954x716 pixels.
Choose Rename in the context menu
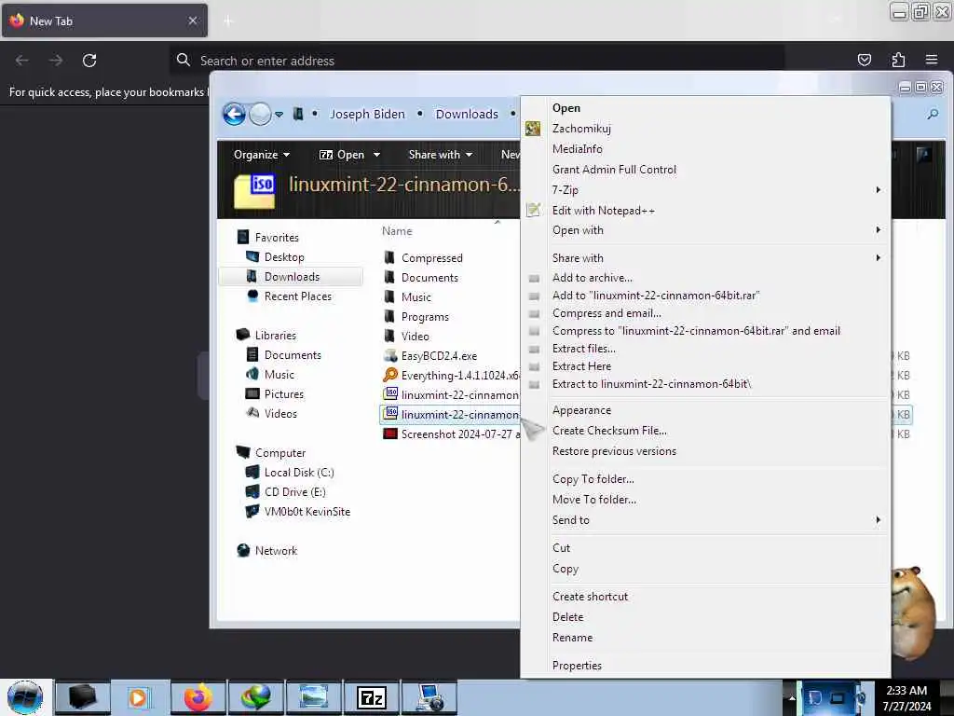click(706, 638)
